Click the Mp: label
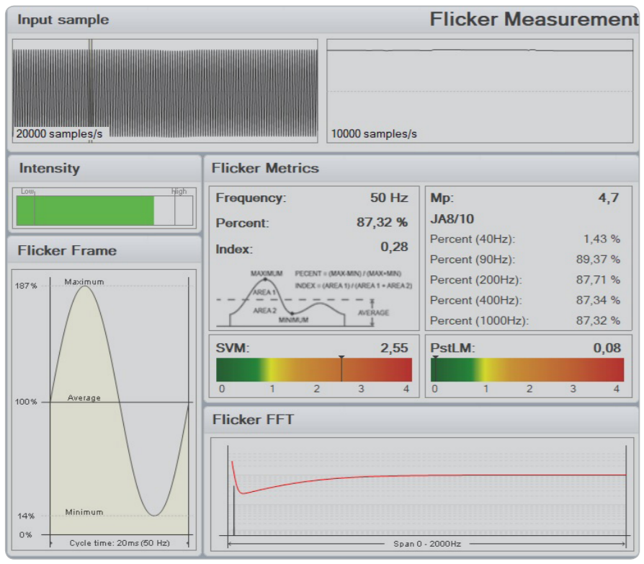The image size is (644, 564). click(442, 198)
